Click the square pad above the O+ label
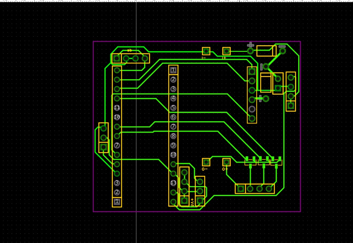 226,162
